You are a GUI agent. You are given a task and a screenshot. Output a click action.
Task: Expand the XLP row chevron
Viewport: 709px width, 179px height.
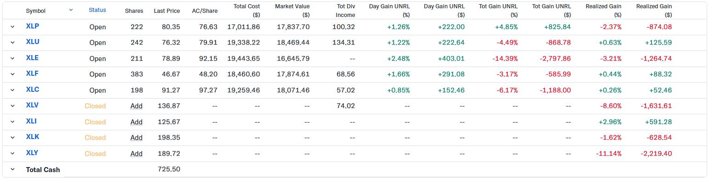pyautogui.click(x=12, y=27)
